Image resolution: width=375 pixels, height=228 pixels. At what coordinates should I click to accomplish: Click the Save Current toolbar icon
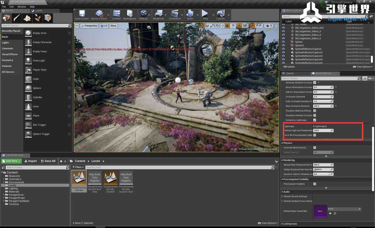point(82,14)
